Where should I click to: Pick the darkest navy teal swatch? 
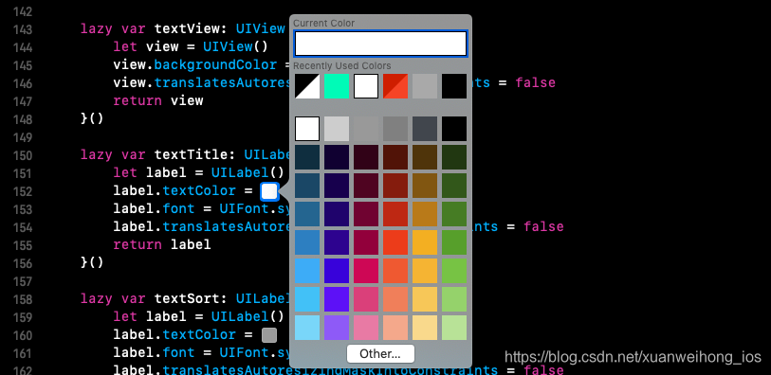point(307,157)
